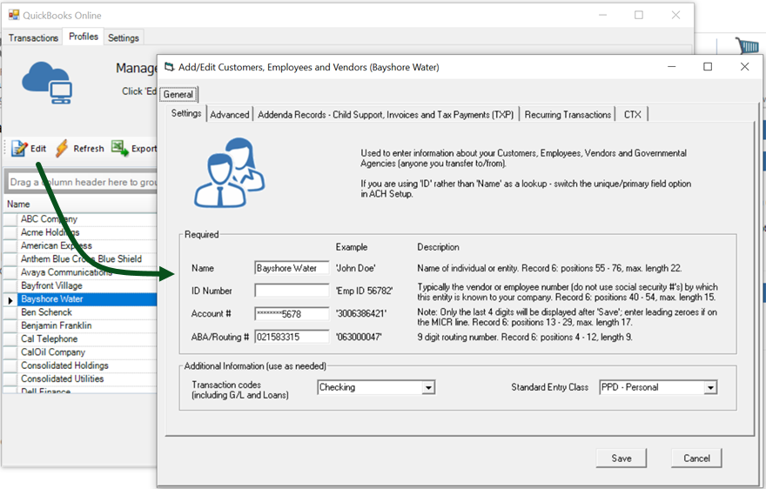766x489 pixels.
Task: Minimize the Add/Edit Customers dialog
Action: pos(672,66)
